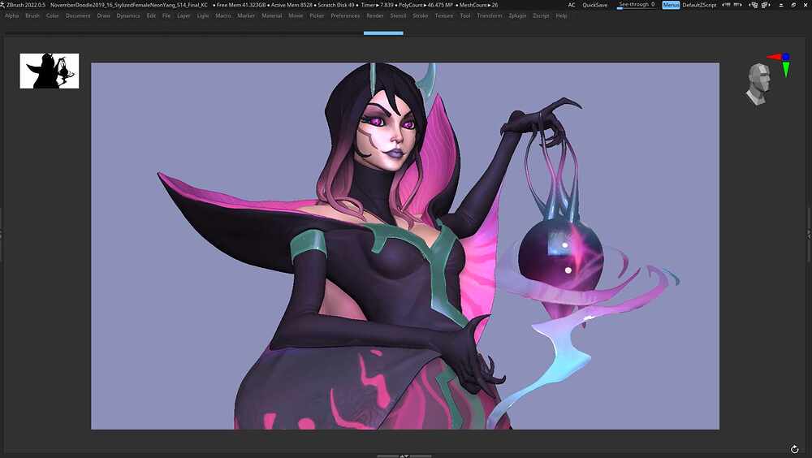This screenshot has height=458, width=812.
Task: Open the Tool menu
Action: [465, 15]
